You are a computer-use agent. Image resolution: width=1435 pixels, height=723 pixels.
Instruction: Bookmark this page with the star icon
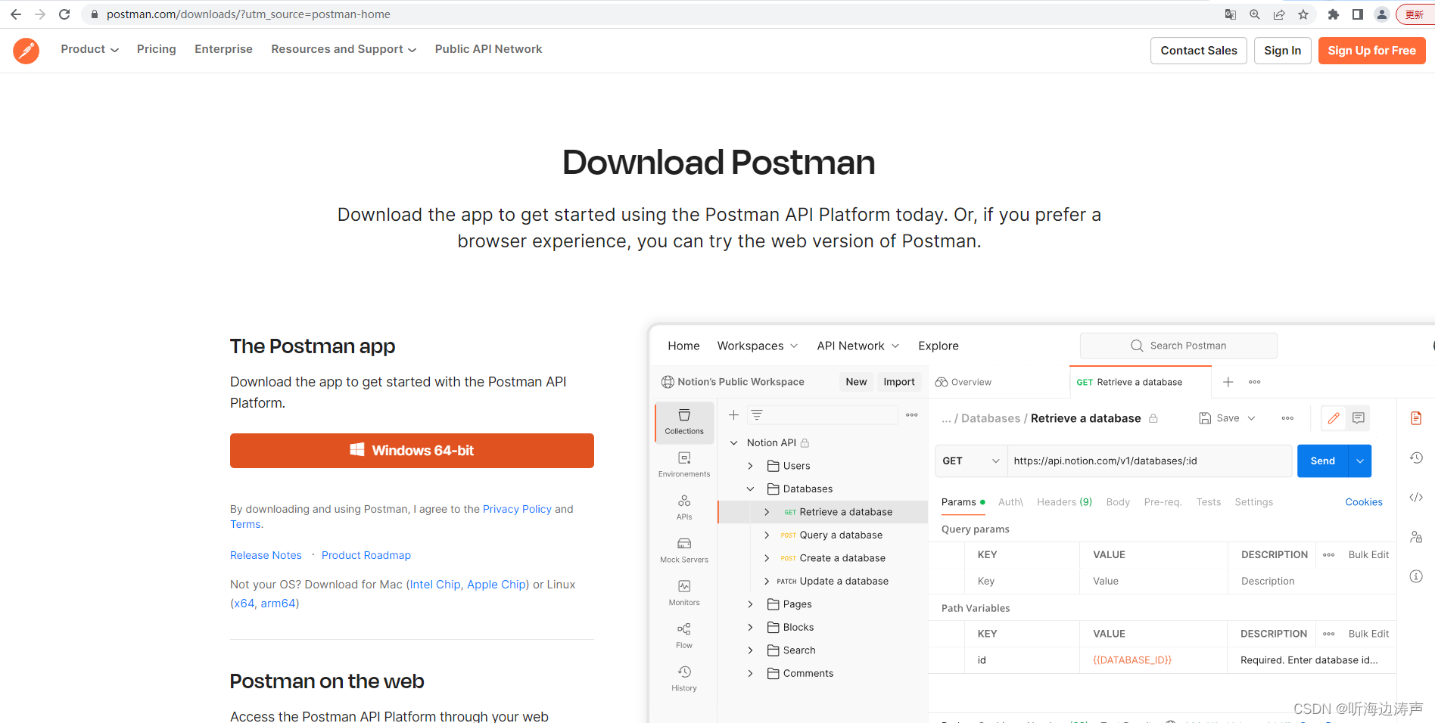tap(1303, 14)
